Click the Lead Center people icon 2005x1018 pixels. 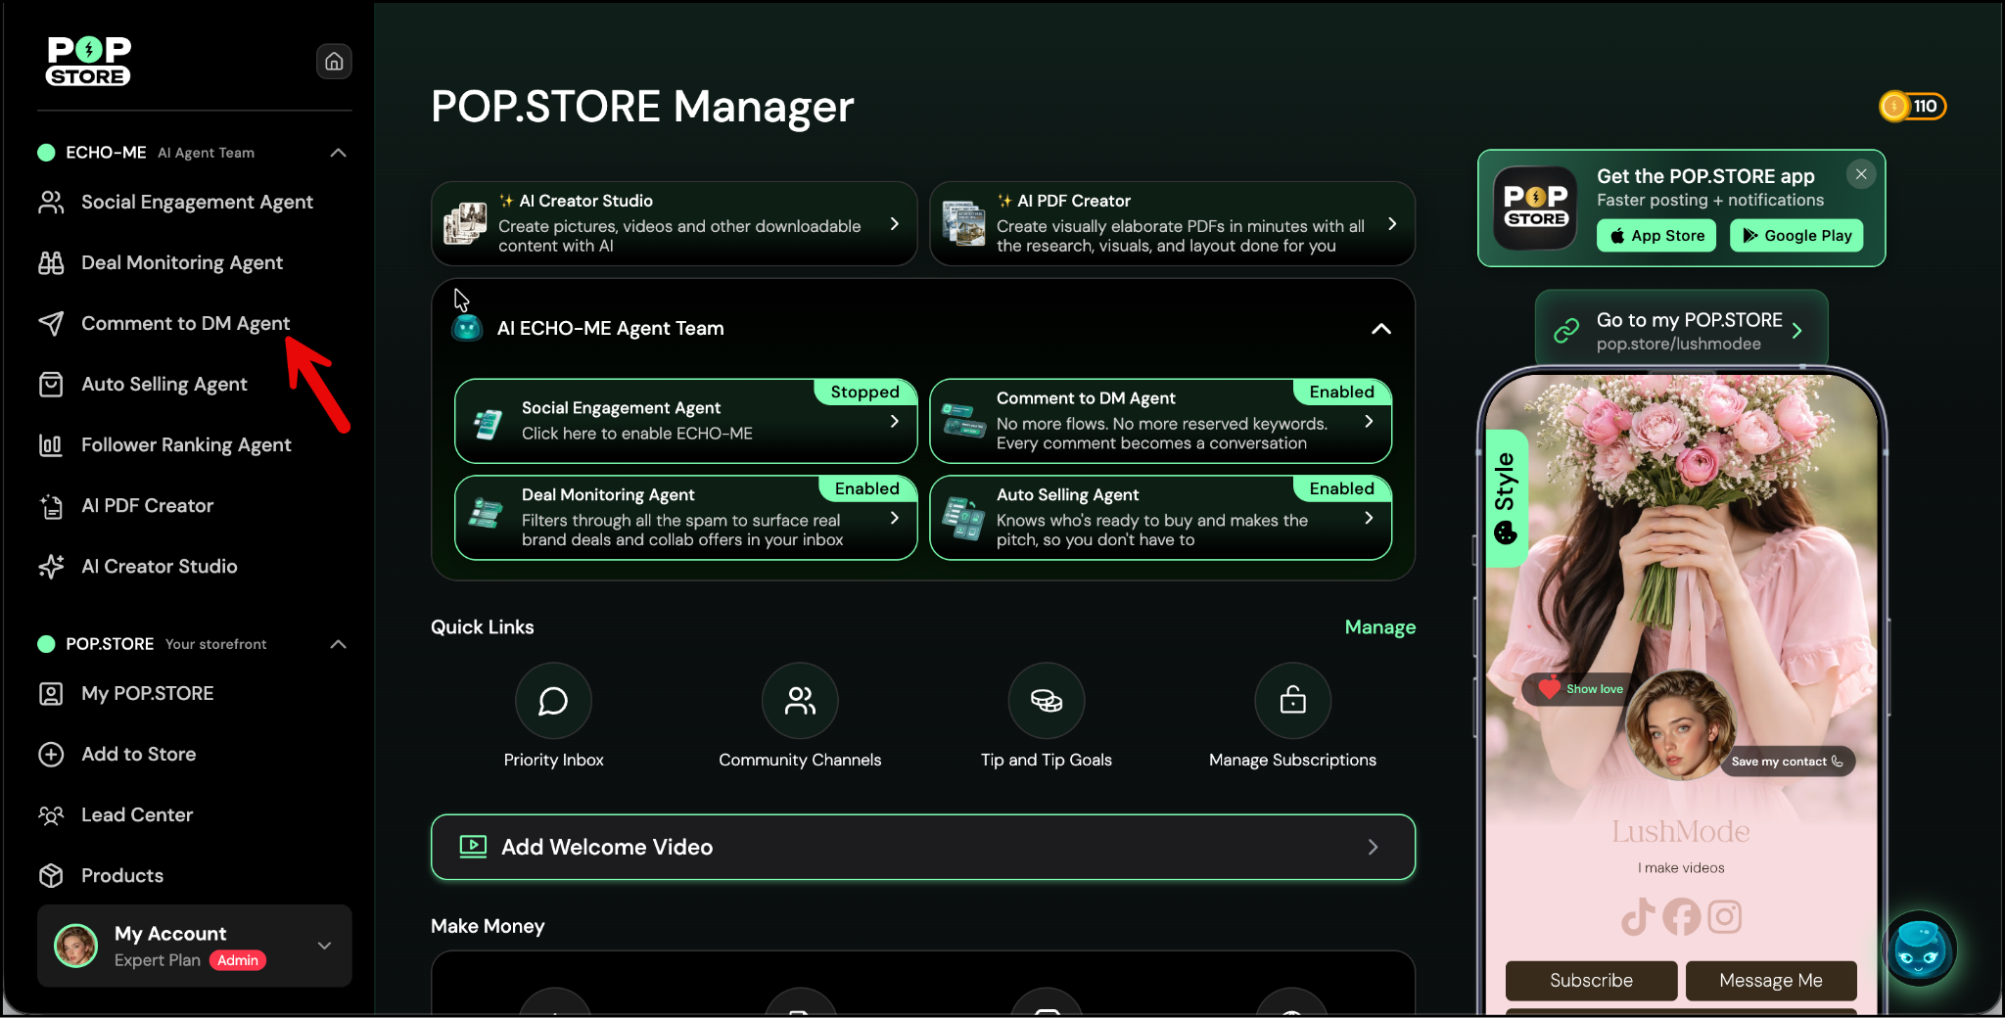(x=51, y=814)
